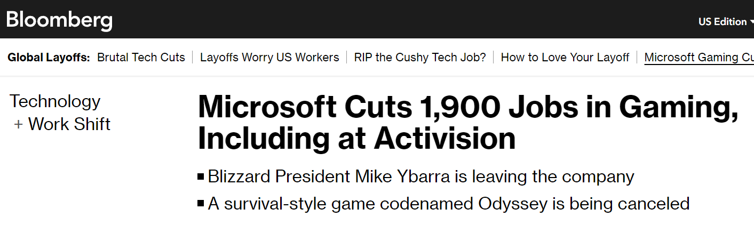Select the underlined Microsoft Gaming nav item

pyautogui.click(x=699, y=58)
